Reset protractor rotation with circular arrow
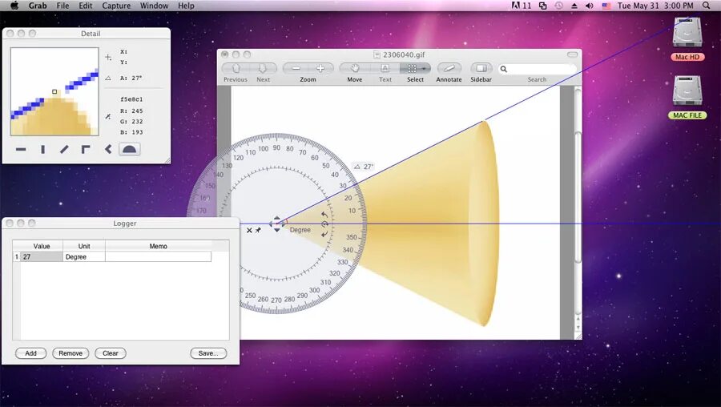The image size is (721, 407). pos(324,224)
